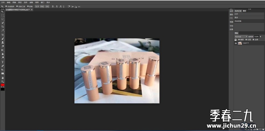Switch to the tab next to 历史记录

click(245, 11)
